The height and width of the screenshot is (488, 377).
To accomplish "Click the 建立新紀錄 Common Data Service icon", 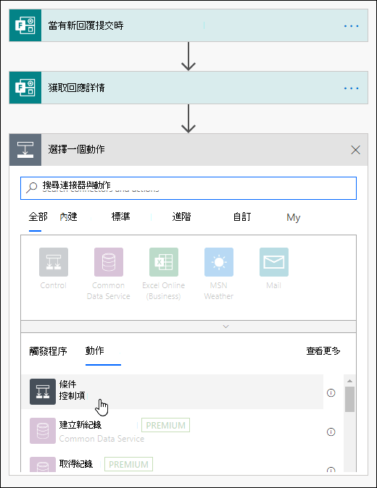I will (x=43, y=431).
